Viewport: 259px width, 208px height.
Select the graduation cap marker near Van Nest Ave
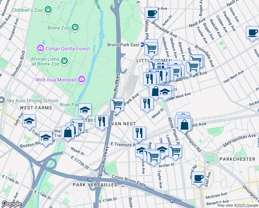point(165,92)
